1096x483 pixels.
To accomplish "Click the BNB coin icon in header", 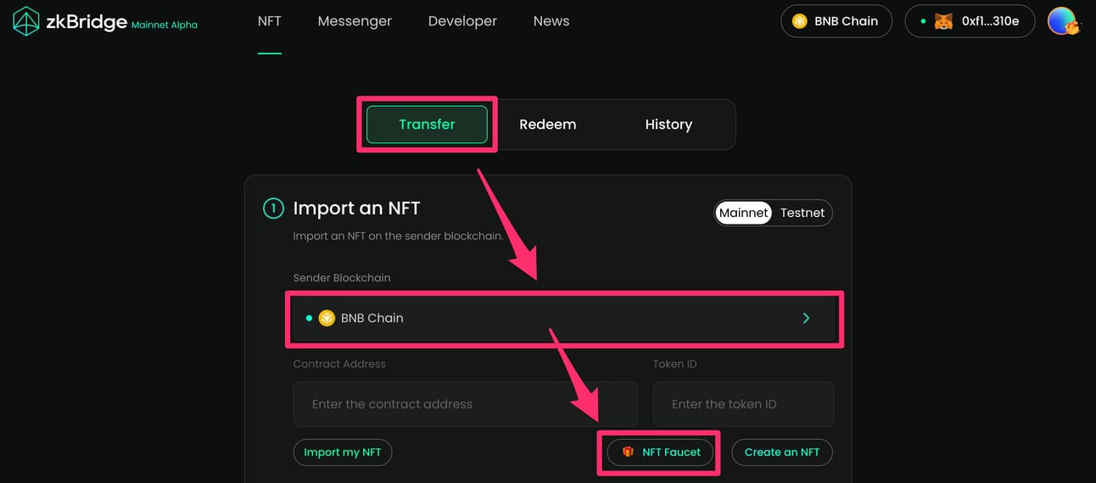I will 799,21.
